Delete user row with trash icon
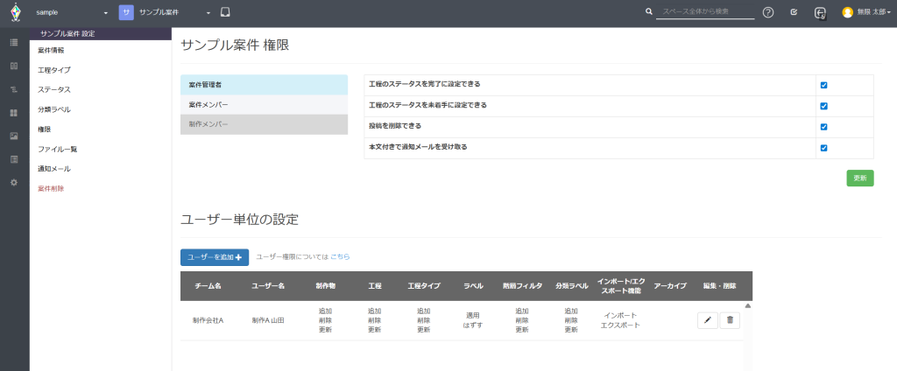 [x=730, y=320]
